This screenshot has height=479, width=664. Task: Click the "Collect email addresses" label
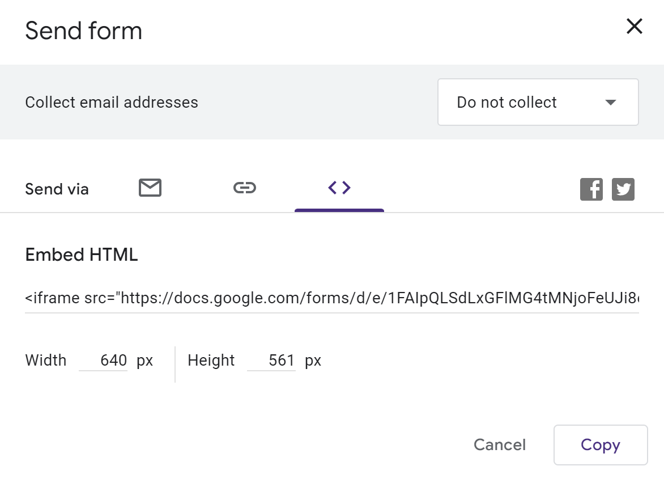(x=112, y=103)
